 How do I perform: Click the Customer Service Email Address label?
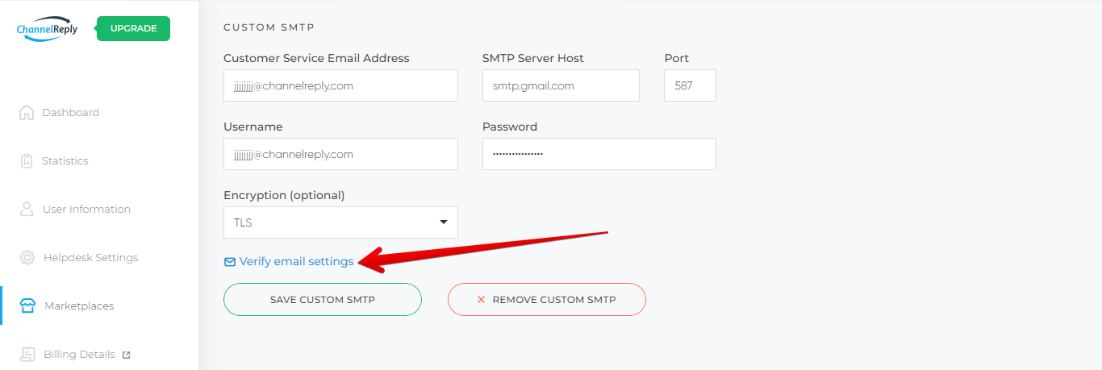click(x=316, y=58)
